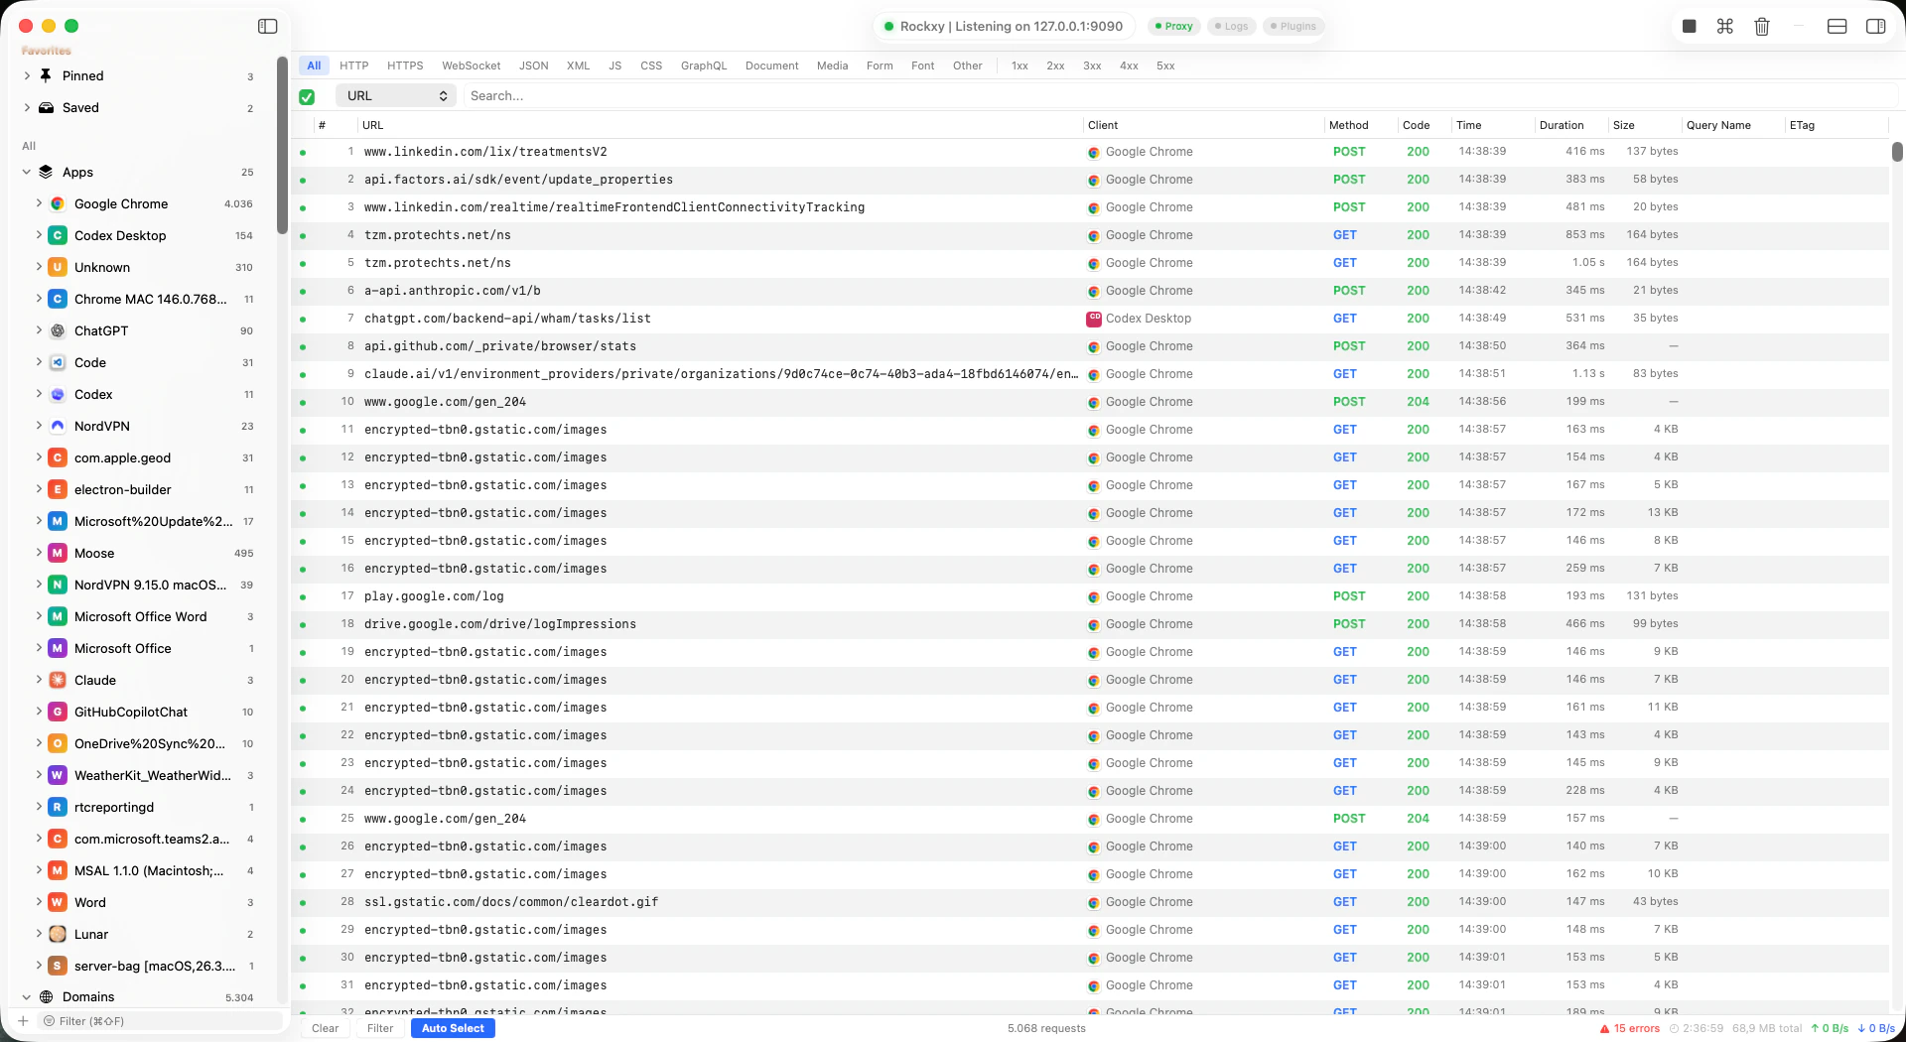
Task: Open the right sidebar panel layout icon
Action: (1876, 26)
